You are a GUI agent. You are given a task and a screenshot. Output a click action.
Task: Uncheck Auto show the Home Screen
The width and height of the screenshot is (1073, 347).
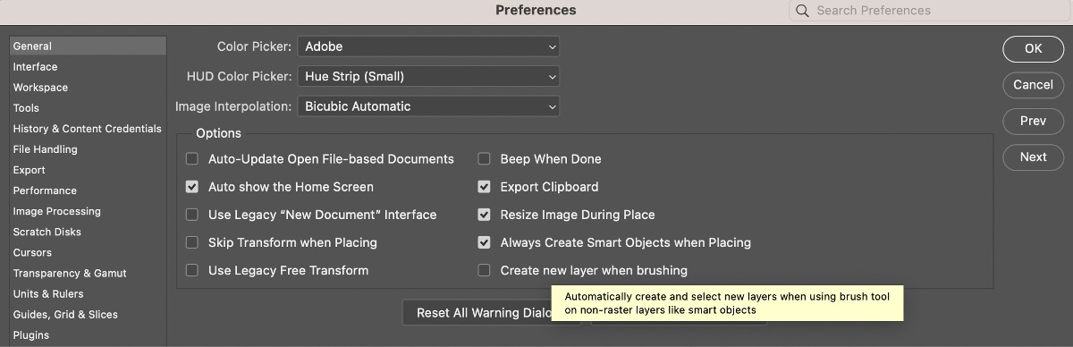coord(192,187)
